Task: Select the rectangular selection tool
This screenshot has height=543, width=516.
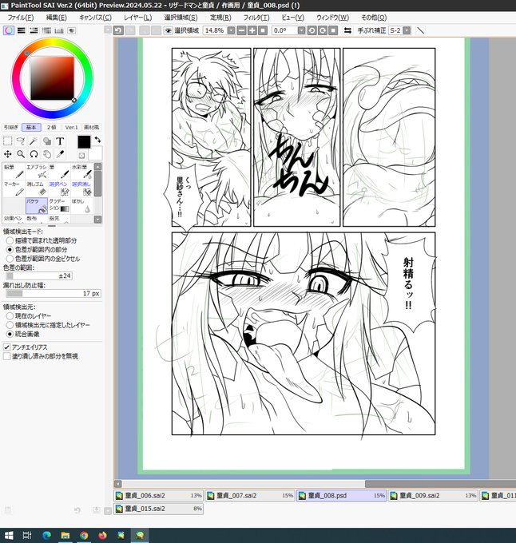Action: tap(8, 141)
